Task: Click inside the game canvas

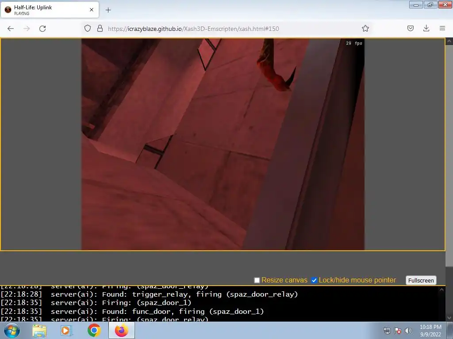Action: (223, 144)
